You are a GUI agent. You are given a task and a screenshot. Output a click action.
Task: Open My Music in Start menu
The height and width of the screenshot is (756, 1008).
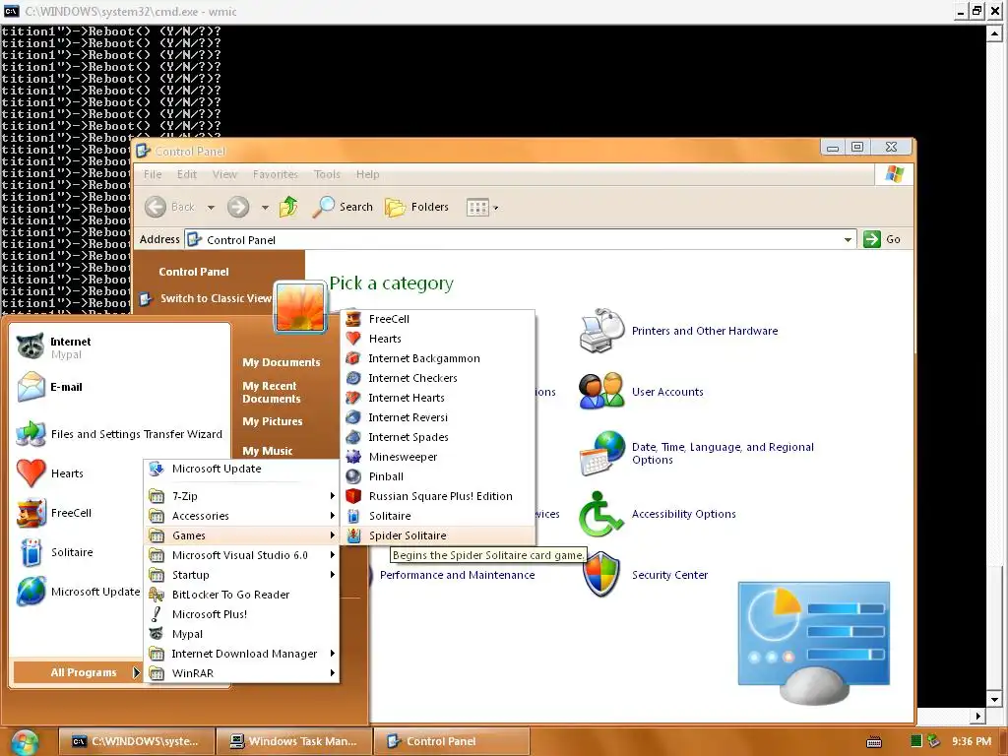tap(268, 451)
